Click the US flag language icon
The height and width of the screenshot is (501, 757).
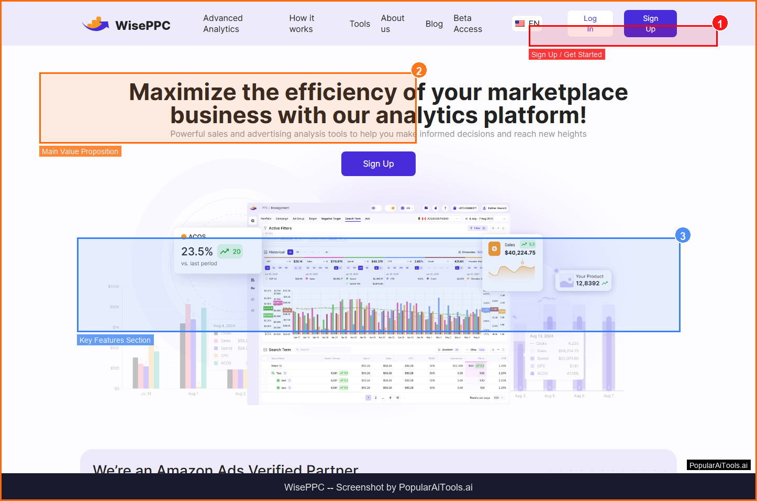click(x=520, y=24)
